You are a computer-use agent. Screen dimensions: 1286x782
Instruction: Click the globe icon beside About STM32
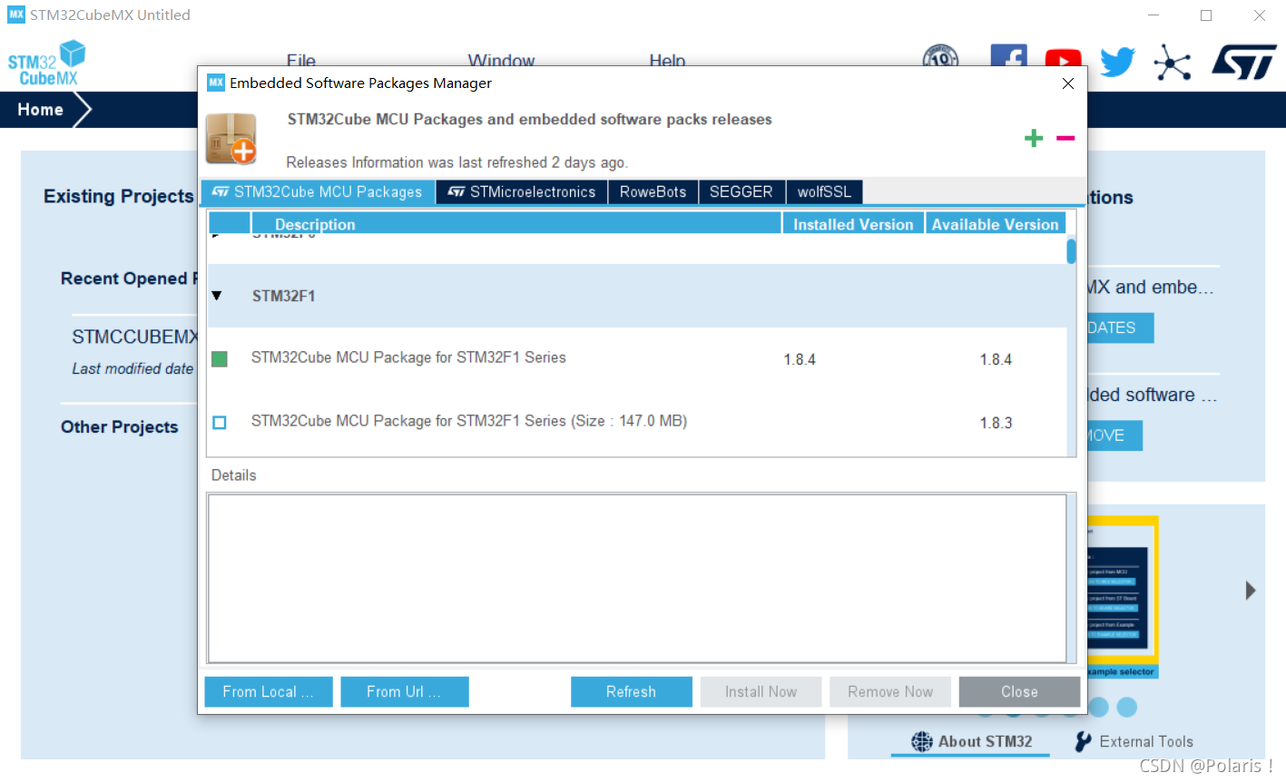click(x=922, y=742)
